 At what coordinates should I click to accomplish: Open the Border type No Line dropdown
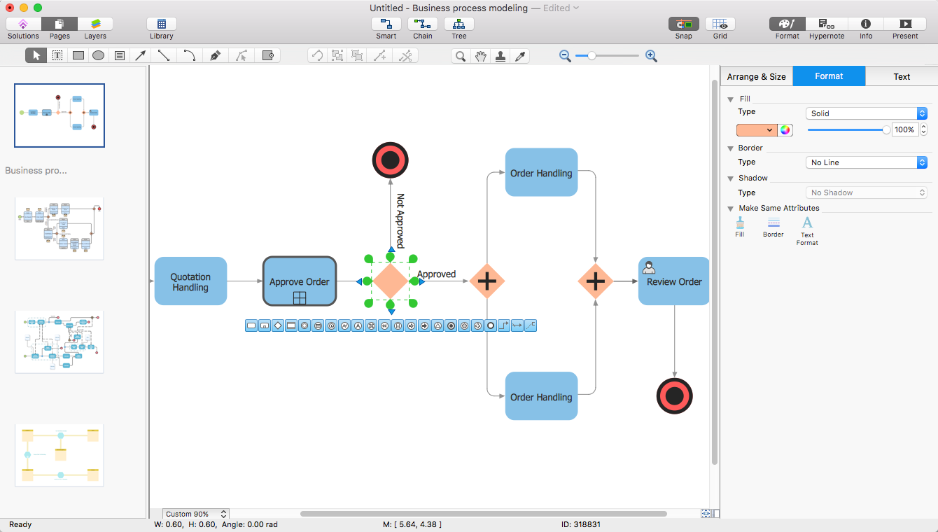click(x=867, y=162)
